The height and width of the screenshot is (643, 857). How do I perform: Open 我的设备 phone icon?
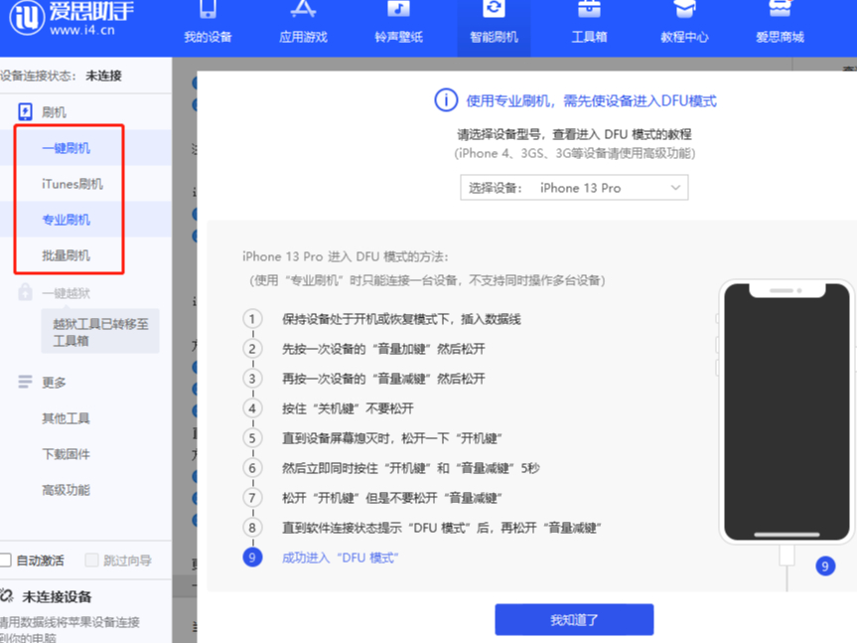pos(208,9)
